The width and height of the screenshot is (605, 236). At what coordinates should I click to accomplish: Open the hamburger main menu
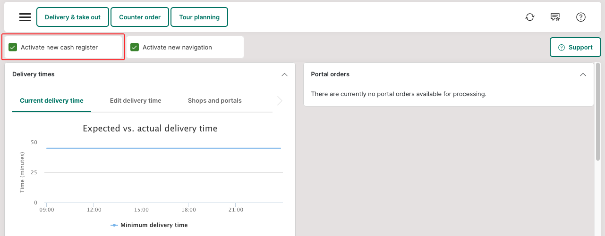click(x=25, y=17)
